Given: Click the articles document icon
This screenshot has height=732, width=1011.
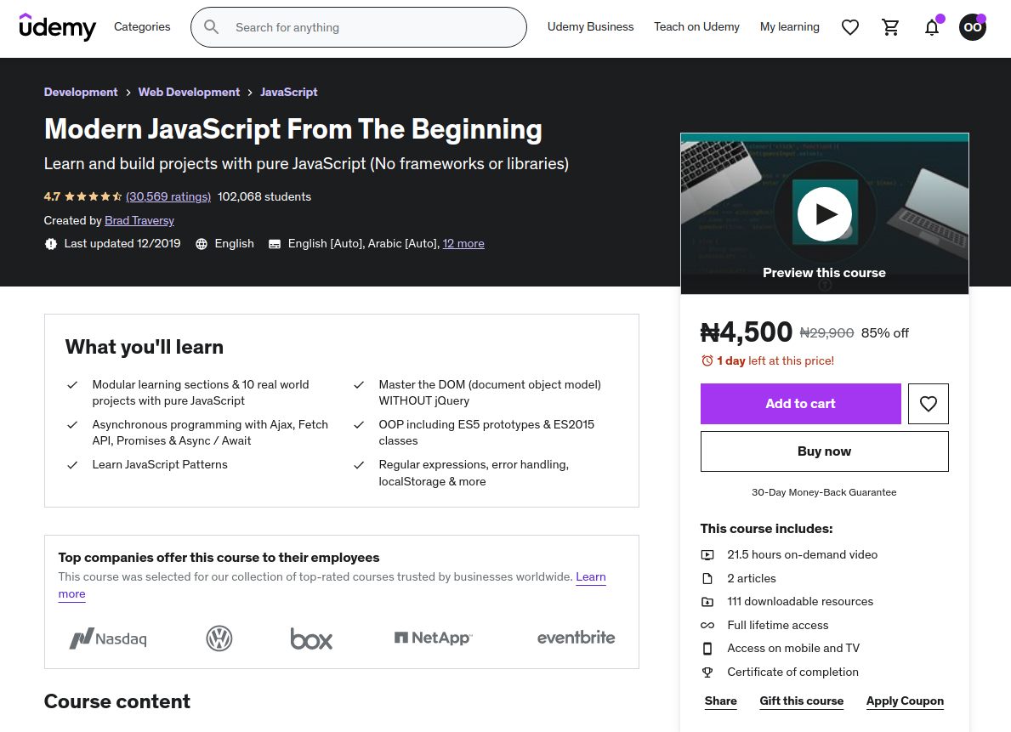Looking at the screenshot, I should point(707,578).
